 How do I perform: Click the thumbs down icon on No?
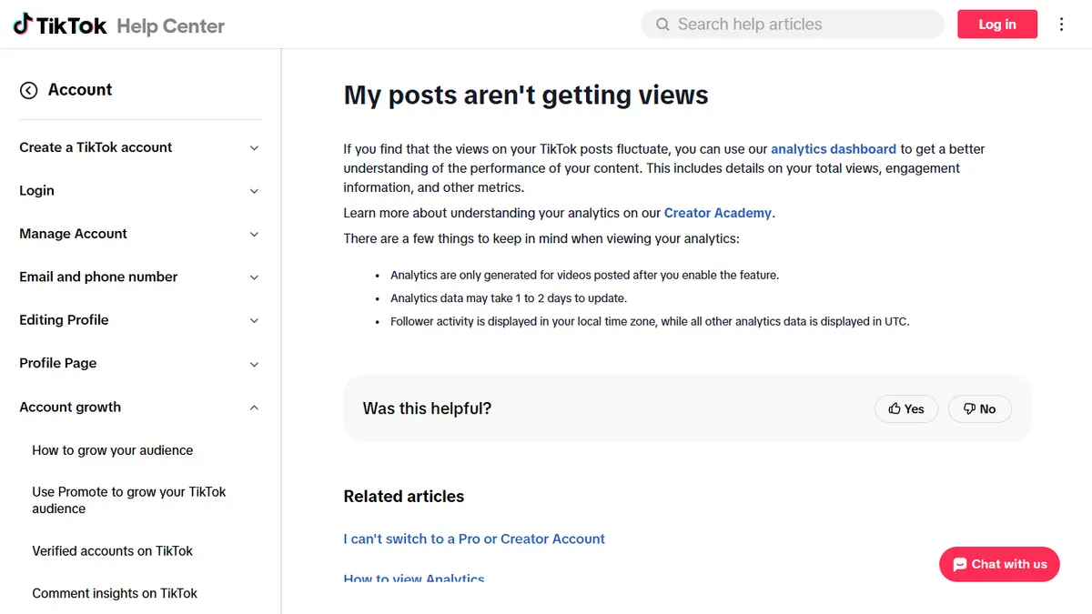pos(969,409)
